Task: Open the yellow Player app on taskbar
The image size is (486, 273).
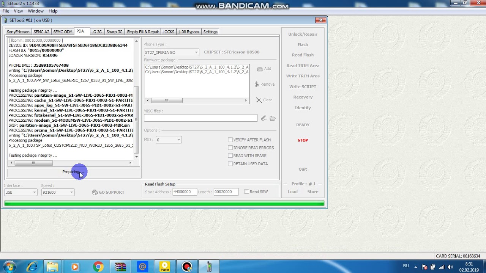Action: [x=165, y=267]
